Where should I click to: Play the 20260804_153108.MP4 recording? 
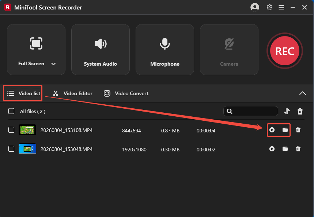pos(272,130)
